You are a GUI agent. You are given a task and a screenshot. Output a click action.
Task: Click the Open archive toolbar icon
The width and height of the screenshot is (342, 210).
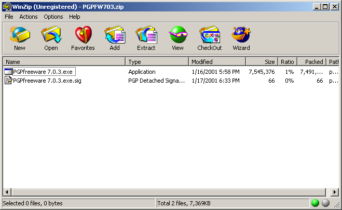coord(51,34)
